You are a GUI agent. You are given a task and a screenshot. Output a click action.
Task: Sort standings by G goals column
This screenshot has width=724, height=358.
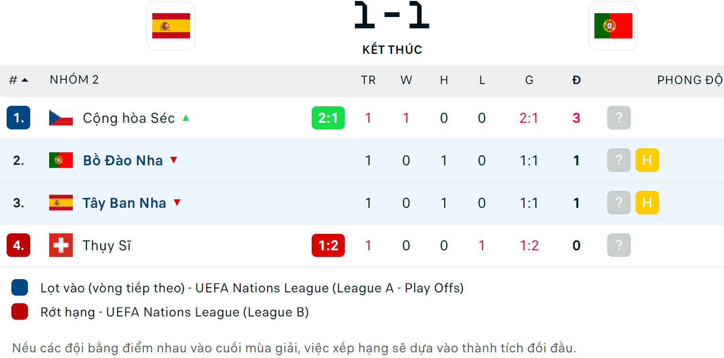pyautogui.click(x=529, y=80)
